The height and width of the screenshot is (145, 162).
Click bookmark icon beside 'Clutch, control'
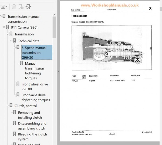11,106
